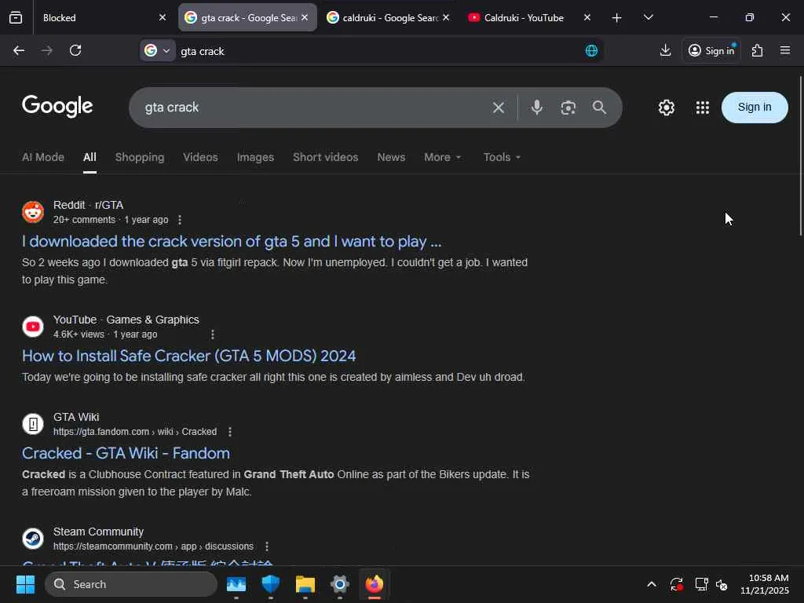
Task: Select the Videos search tab
Action: coord(200,157)
